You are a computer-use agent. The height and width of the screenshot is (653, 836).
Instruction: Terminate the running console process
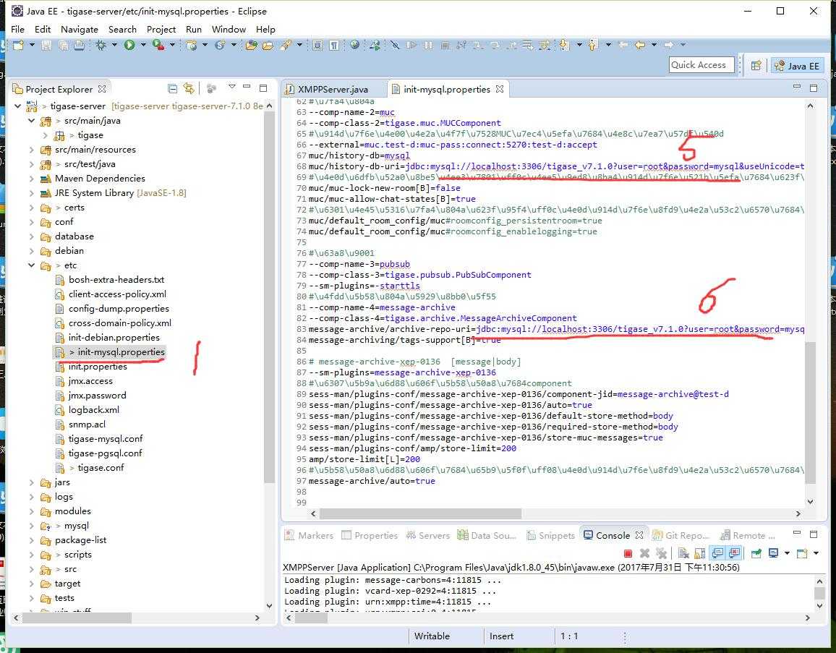click(x=628, y=553)
